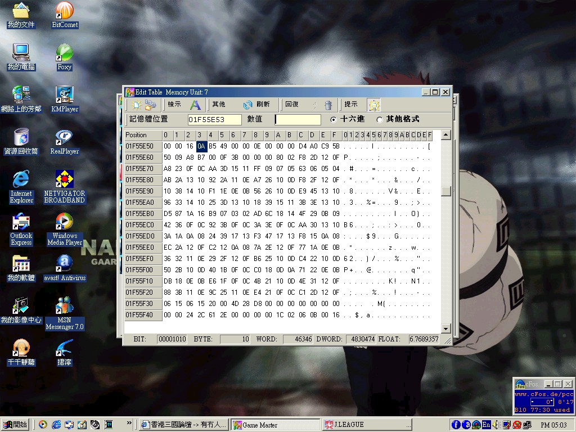Click the new document icon in Edit Table toolbar

pyautogui.click(x=136, y=105)
